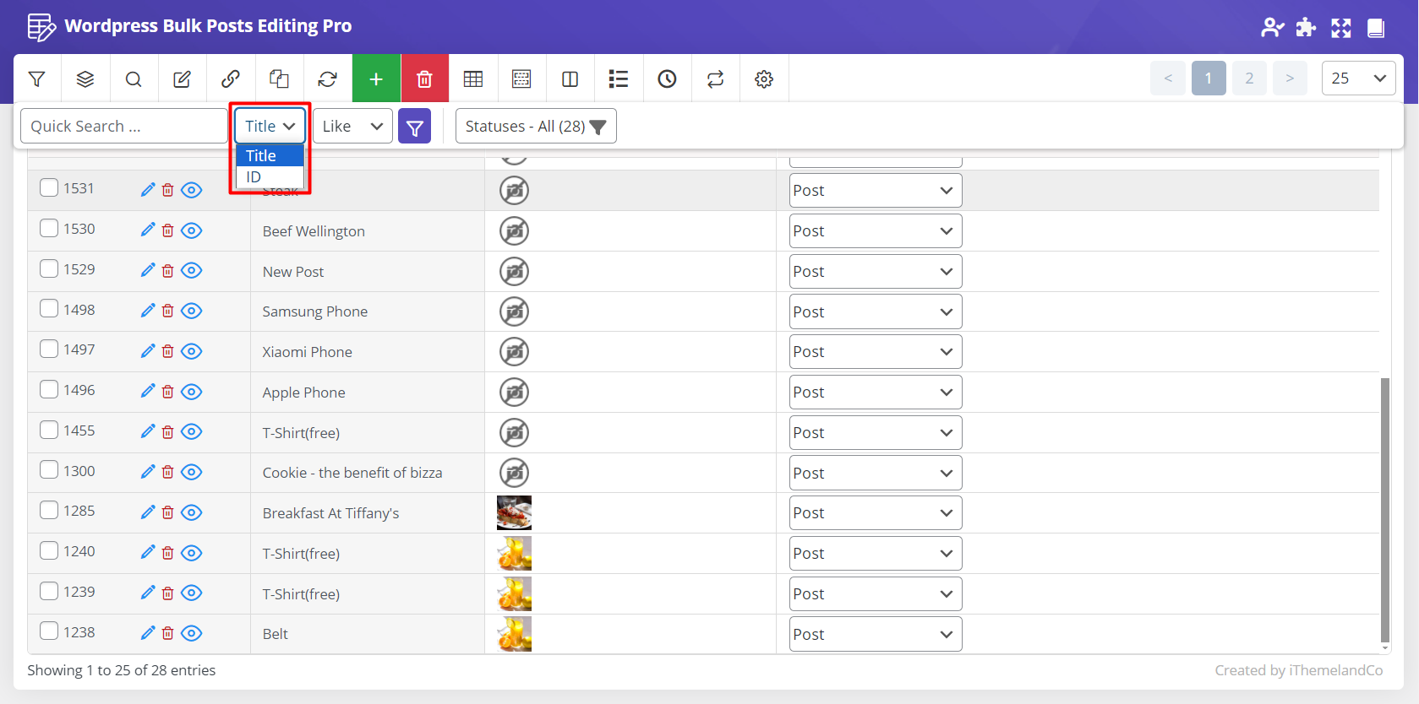Open the filter funnel icon in toolbar
The width and height of the screenshot is (1419, 704).
pyautogui.click(x=36, y=79)
